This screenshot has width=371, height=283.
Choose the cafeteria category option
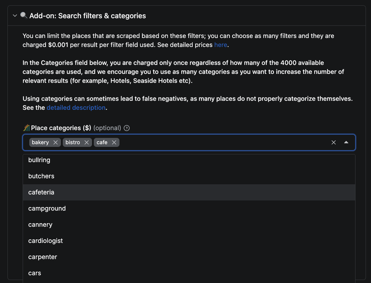click(41, 192)
